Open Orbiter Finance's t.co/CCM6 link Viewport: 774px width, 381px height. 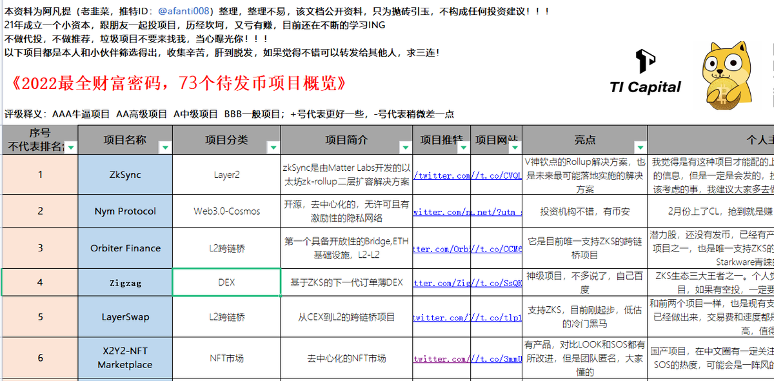click(x=495, y=249)
